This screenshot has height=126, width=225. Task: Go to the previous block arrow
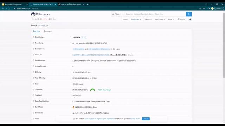click(x=82, y=37)
